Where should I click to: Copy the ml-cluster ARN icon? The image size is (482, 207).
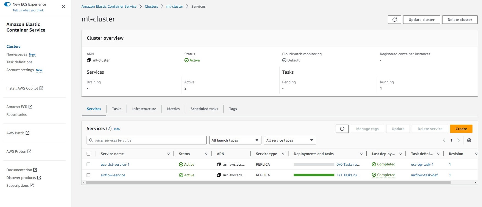coord(89,60)
